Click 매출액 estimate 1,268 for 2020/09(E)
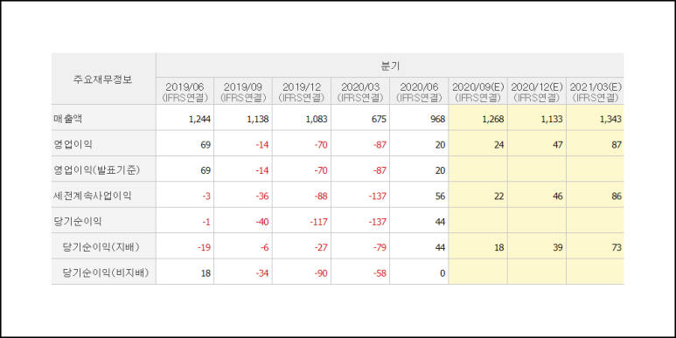Viewport: 676px width, 338px height. [493, 120]
